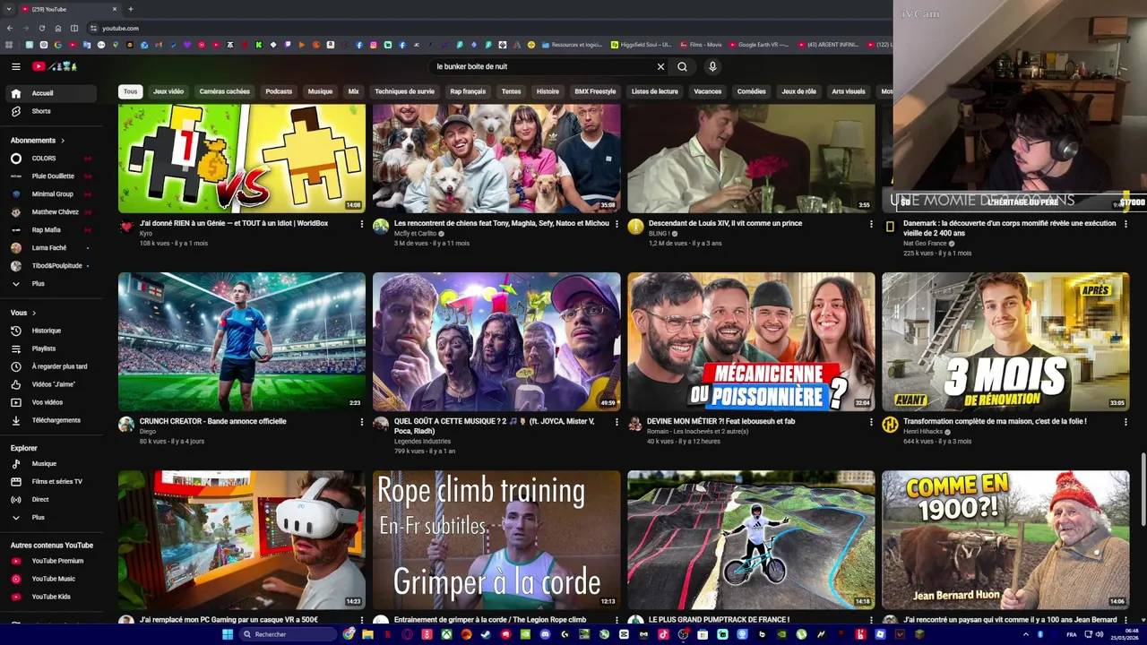Open the Google Earth VR bookmark
The image size is (1147, 645).
(758, 44)
